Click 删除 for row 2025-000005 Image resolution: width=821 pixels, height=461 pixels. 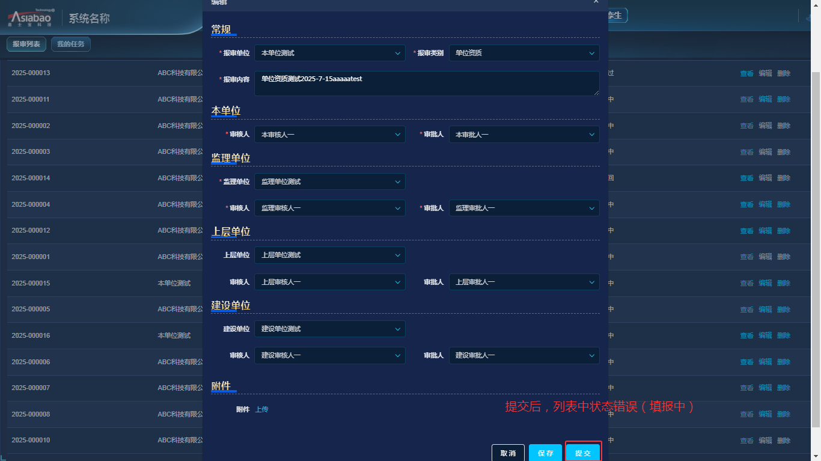point(784,310)
